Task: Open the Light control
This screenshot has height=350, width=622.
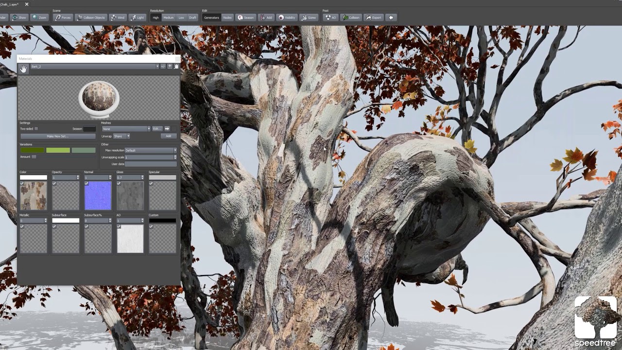Action: [138, 17]
